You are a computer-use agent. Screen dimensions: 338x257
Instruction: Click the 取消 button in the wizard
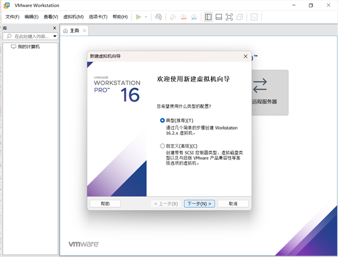tap(233, 204)
